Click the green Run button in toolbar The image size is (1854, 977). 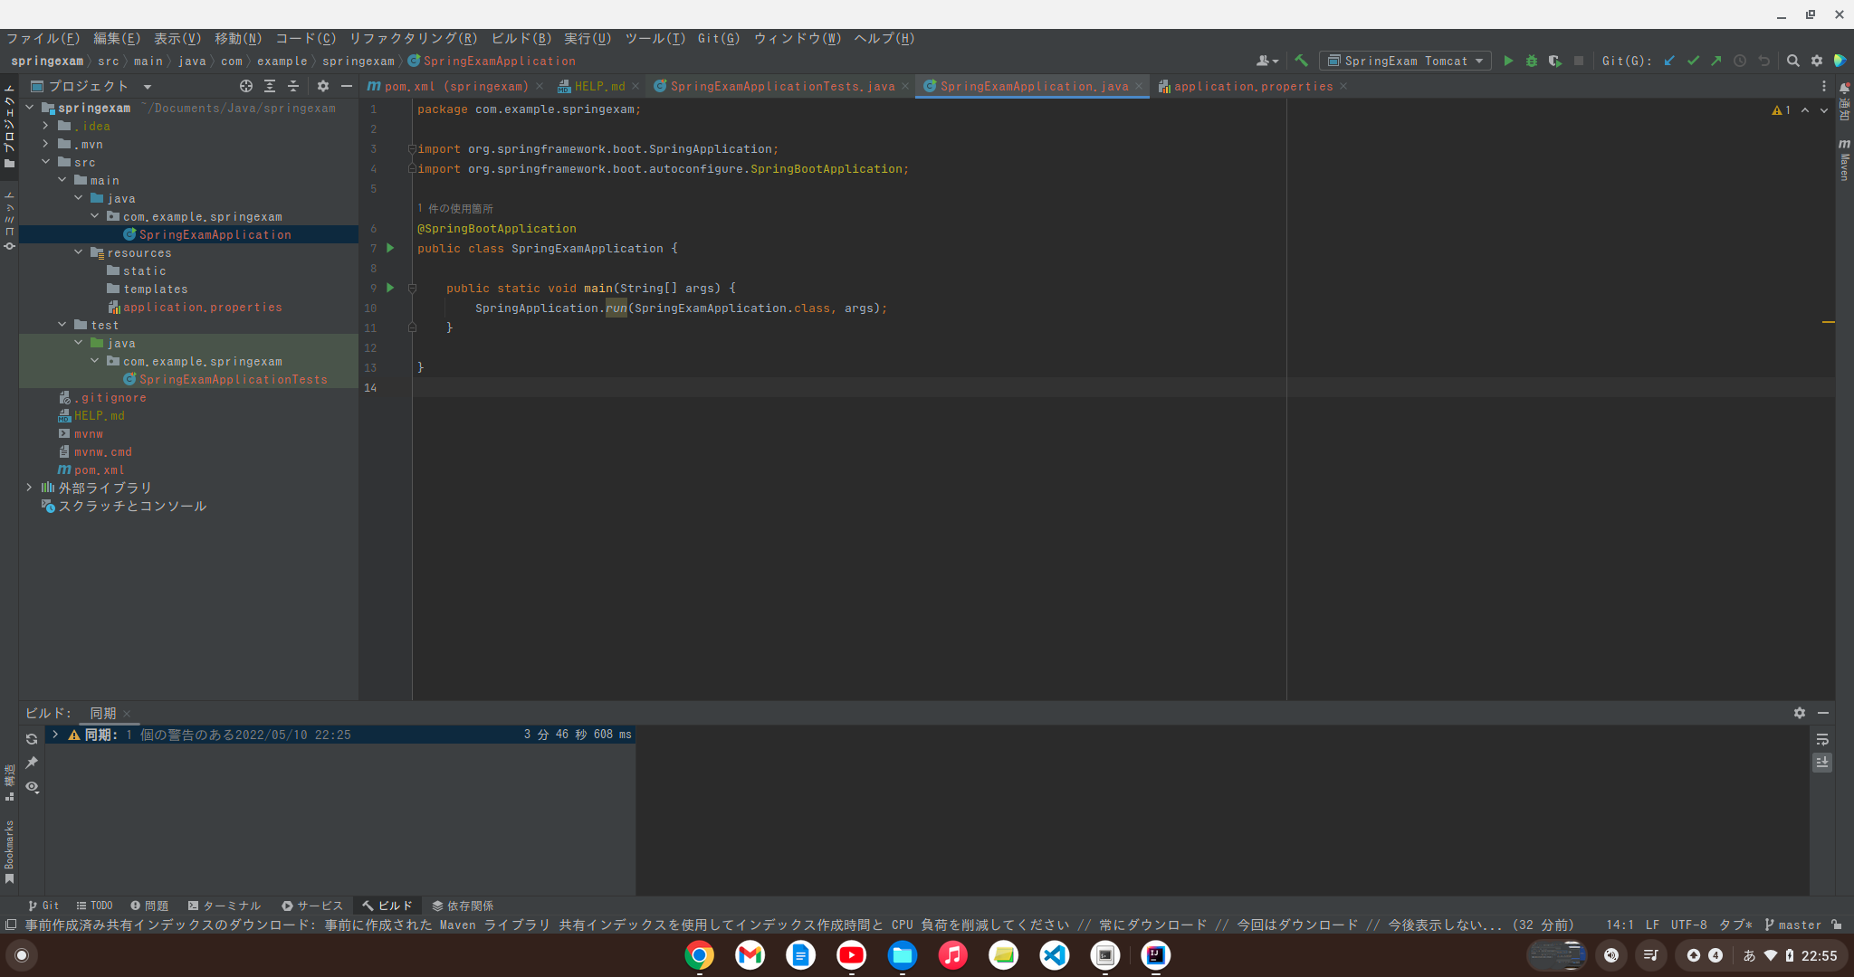click(x=1508, y=61)
